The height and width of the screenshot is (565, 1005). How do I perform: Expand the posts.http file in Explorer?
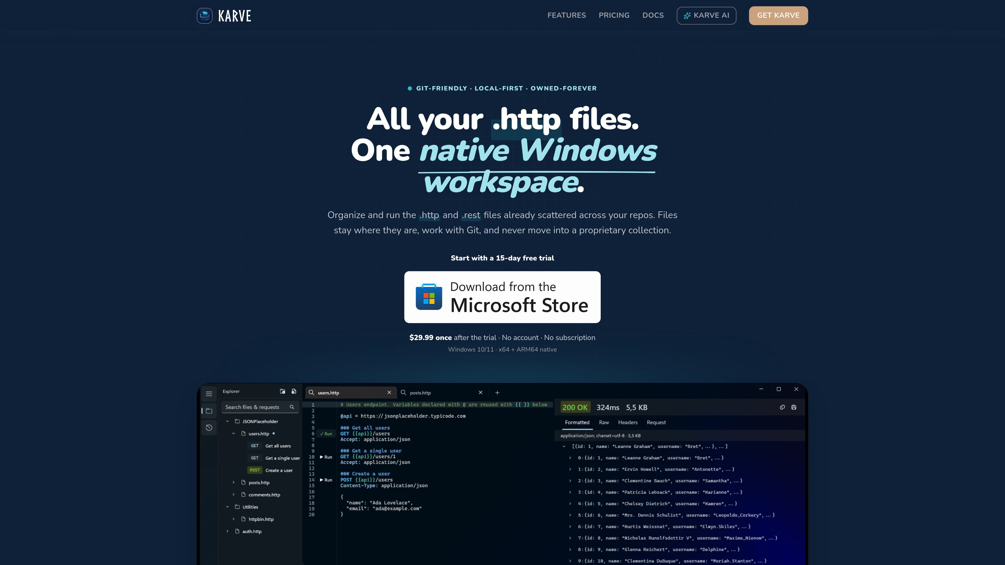[234, 483]
